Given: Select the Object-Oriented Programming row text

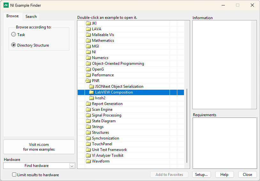Looking at the screenshot, I should tap(118, 64).
